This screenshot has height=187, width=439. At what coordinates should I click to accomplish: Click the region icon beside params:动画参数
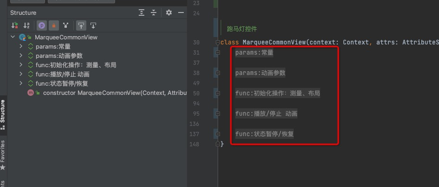(31, 56)
